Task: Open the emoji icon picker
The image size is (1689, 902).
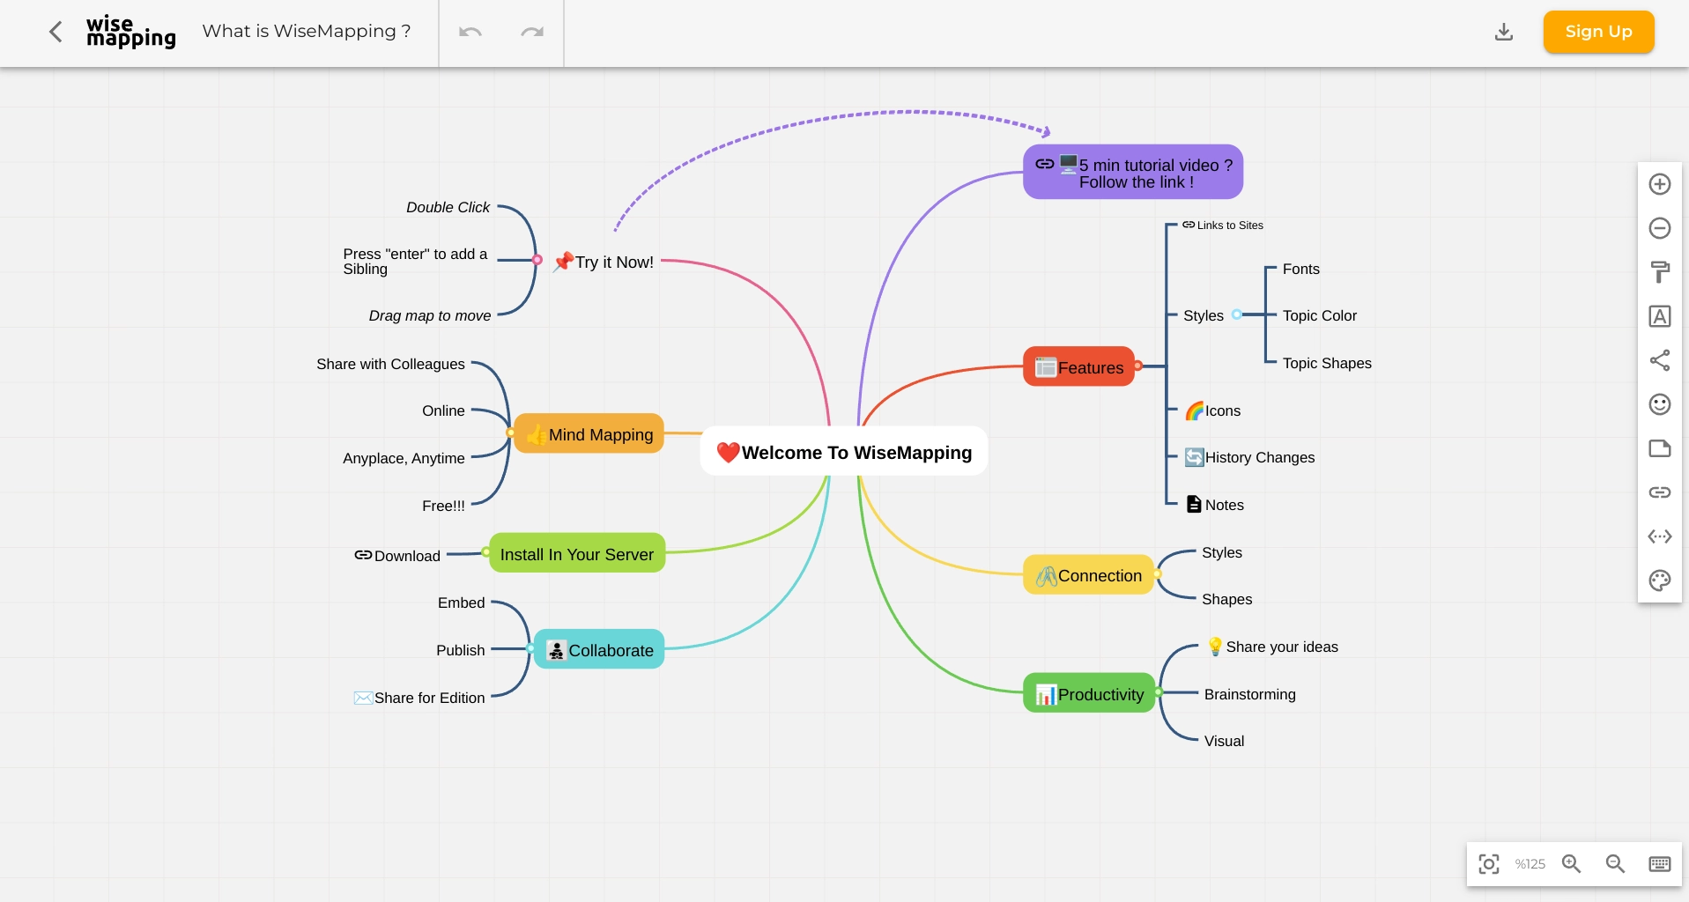Action: coord(1660,404)
